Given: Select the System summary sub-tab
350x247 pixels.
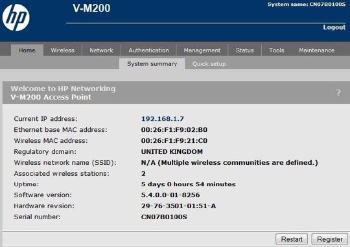Looking at the screenshot, I should point(152,64).
